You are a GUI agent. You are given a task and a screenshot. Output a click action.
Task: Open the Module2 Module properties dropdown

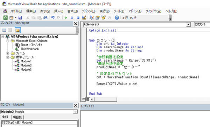pyautogui.click(x=75, y=112)
